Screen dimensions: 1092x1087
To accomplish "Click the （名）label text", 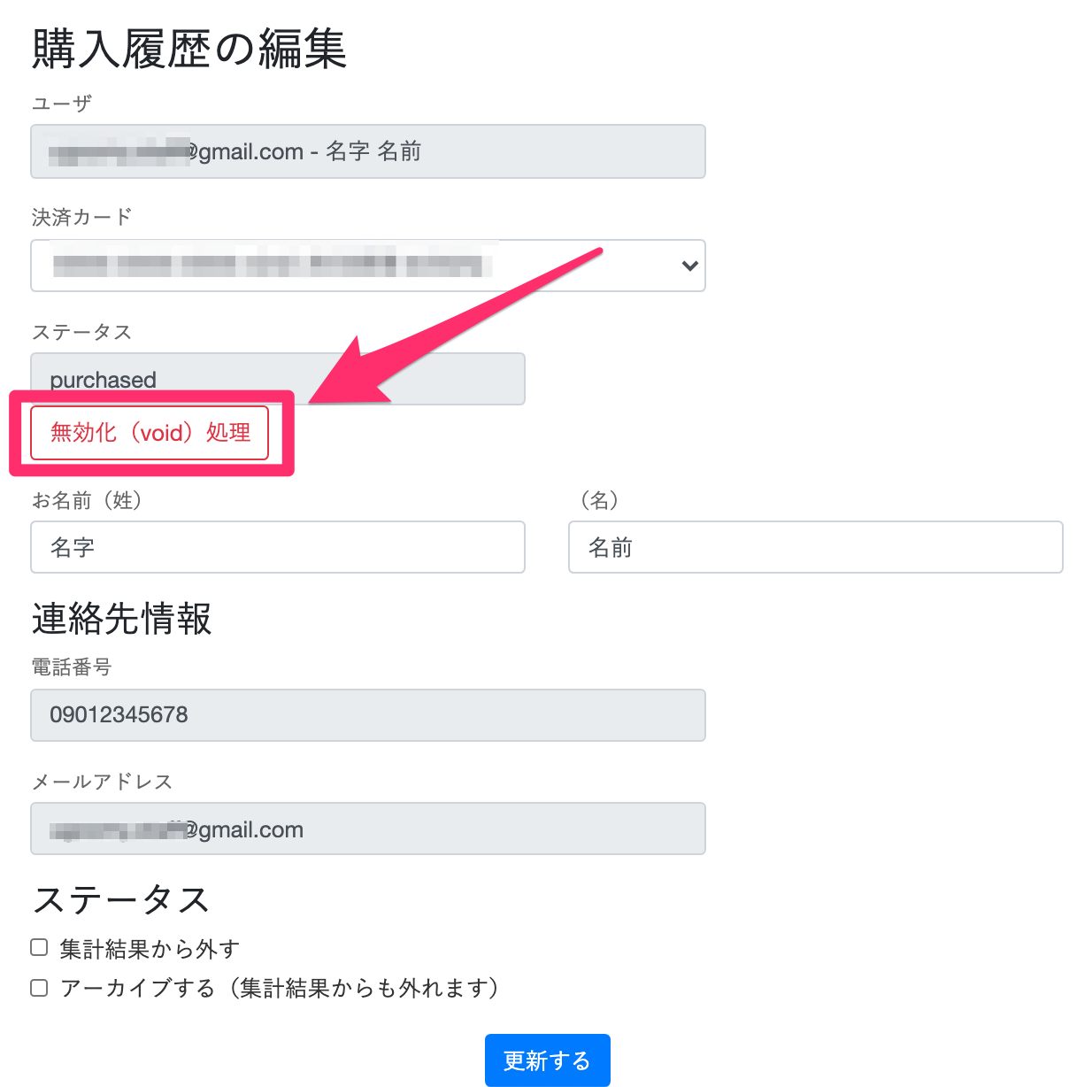I will (599, 500).
